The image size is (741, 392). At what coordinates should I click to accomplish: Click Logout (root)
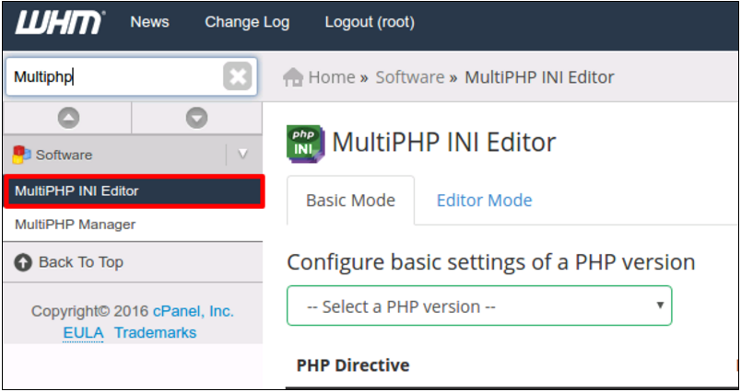tap(370, 22)
